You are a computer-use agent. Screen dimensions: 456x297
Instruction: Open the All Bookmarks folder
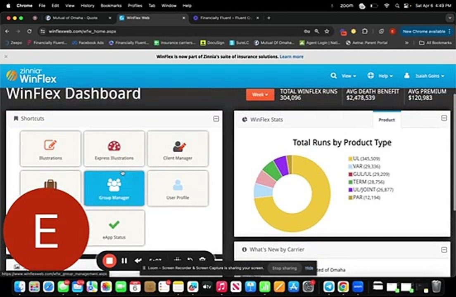(x=435, y=42)
